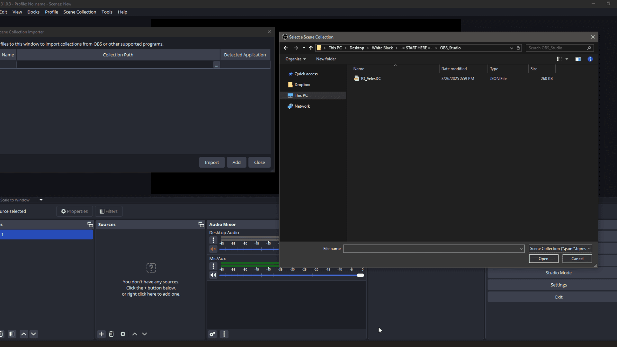Open the recent locations dropdown arrow
The height and width of the screenshot is (347, 617).
(304, 48)
